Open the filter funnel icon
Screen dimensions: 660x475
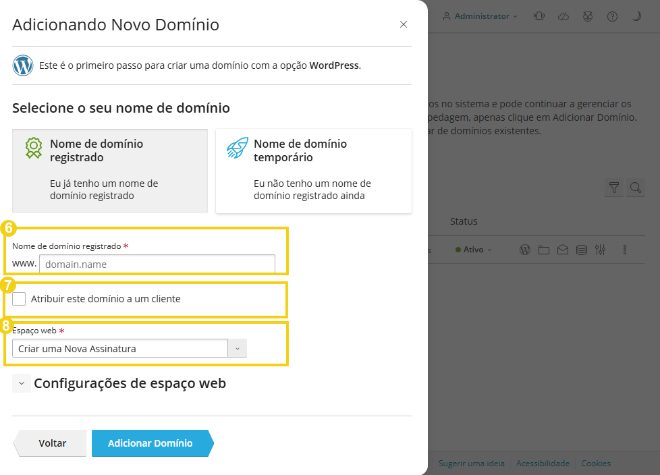point(614,188)
